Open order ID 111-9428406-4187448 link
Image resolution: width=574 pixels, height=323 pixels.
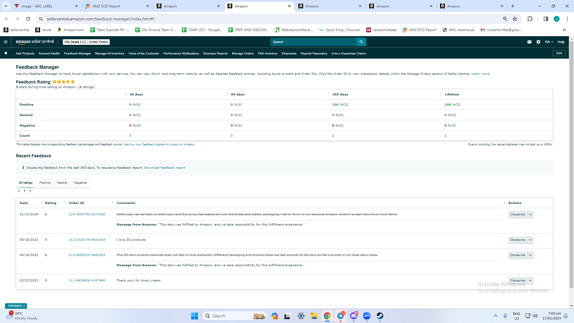[x=87, y=281]
